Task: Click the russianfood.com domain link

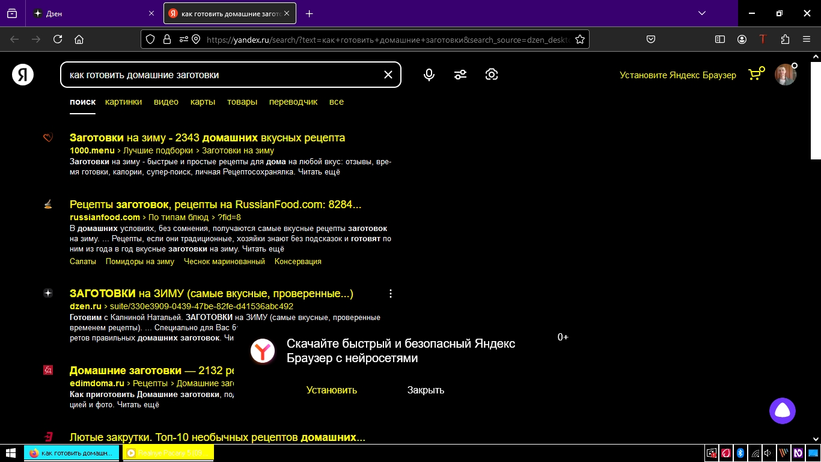Action: [105, 217]
